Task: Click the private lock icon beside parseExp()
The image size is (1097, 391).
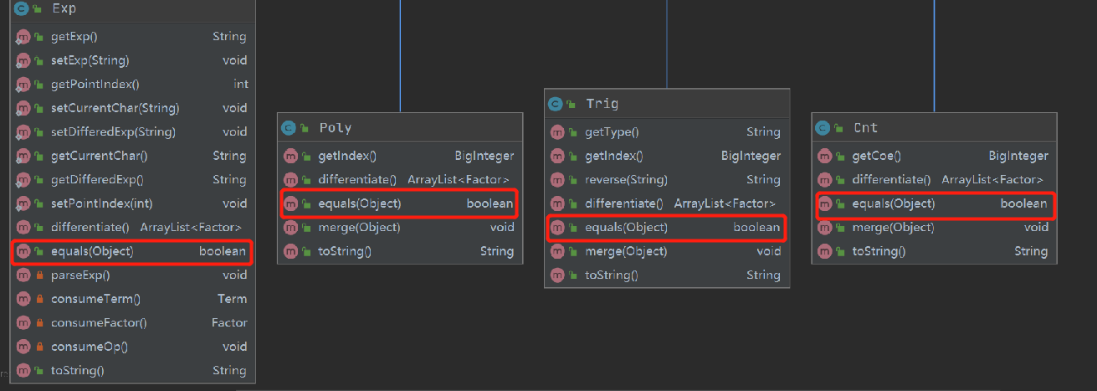Action: pos(38,275)
